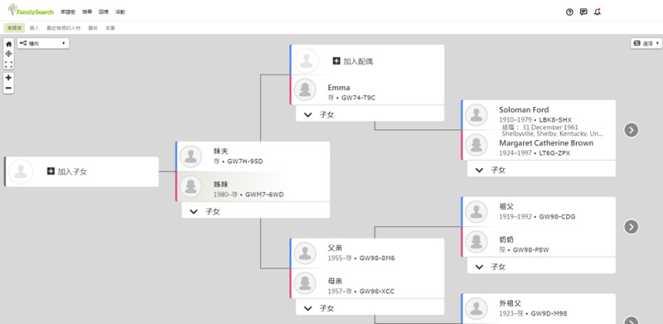663x324 pixels.
Task: Open the 活動 top menu
Action: click(120, 12)
